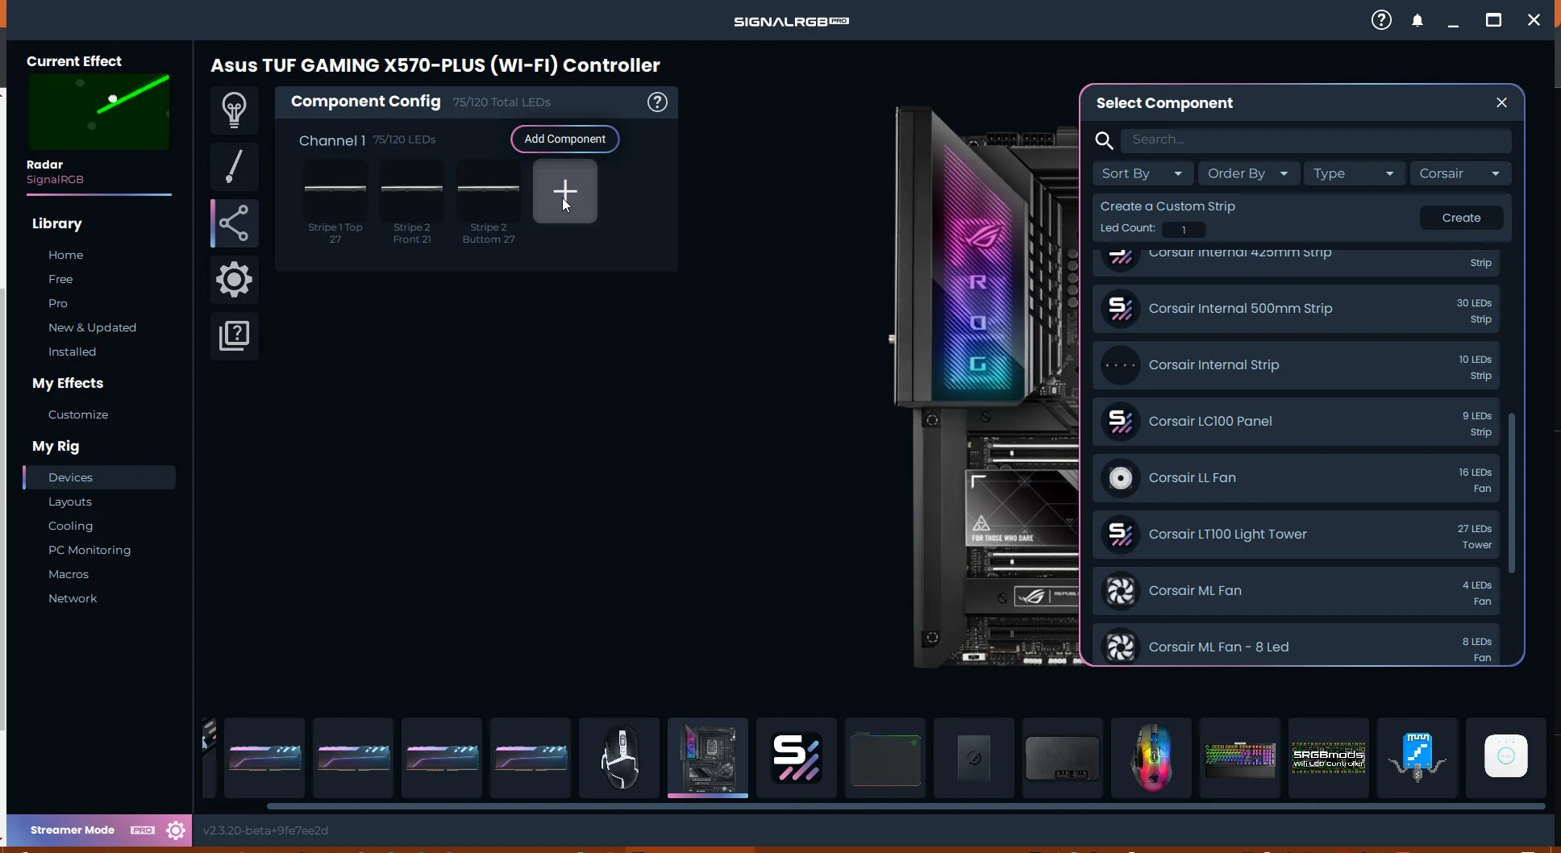Select the fourth RAM stick device thumbnail
The height and width of the screenshot is (853, 1561).
531,758
